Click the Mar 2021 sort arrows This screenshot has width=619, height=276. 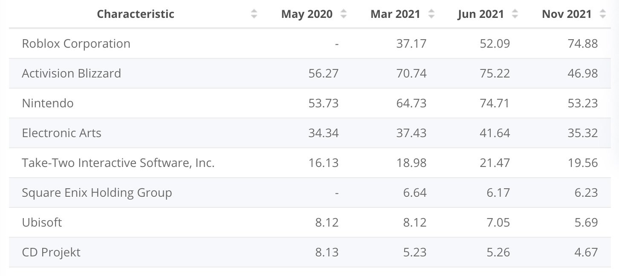click(431, 14)
